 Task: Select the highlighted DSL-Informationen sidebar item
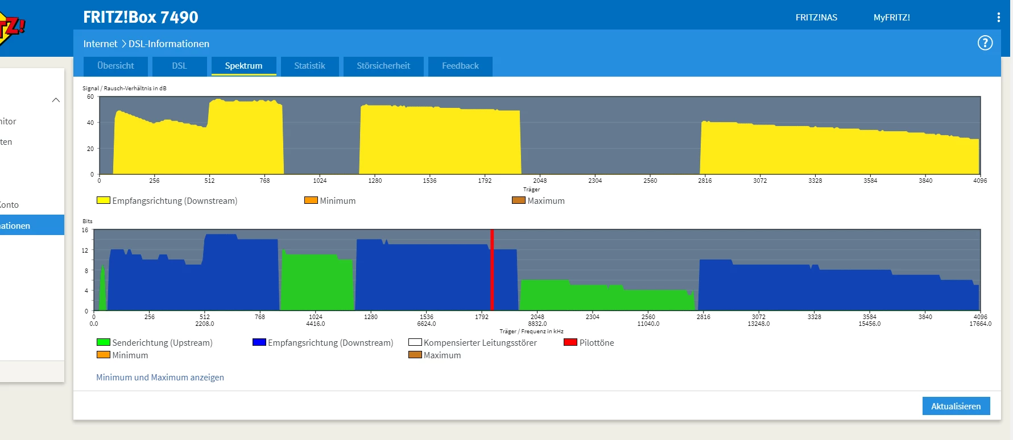coord(32,225)
